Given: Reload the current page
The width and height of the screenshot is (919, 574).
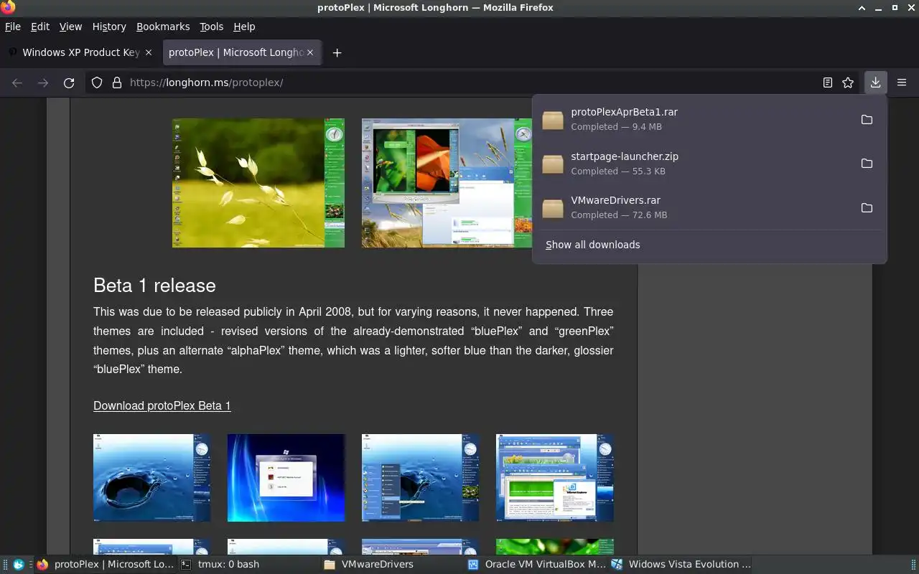Looking at the screenshot, I should pyautogui.click(x=69, y=83).
